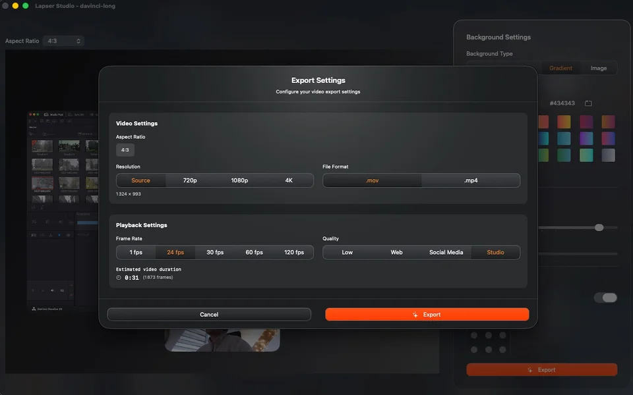This screenshot has height=395, width=633.
Task: Switch to Gradient background tab
Action: pyautogui.click(x=560, y=68)
